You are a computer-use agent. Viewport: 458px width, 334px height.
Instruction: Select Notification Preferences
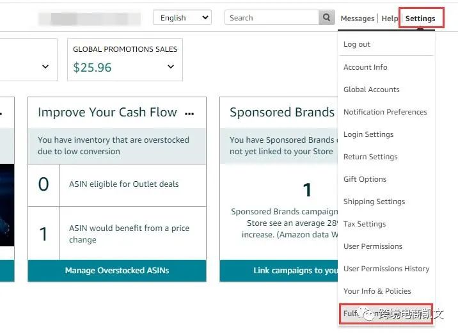tap(385, 112)
